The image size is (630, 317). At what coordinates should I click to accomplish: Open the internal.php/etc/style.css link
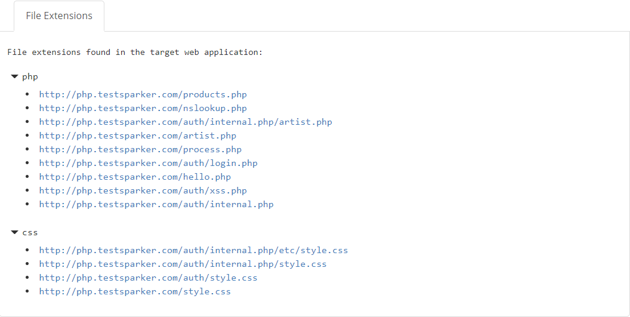pos(193,250)
